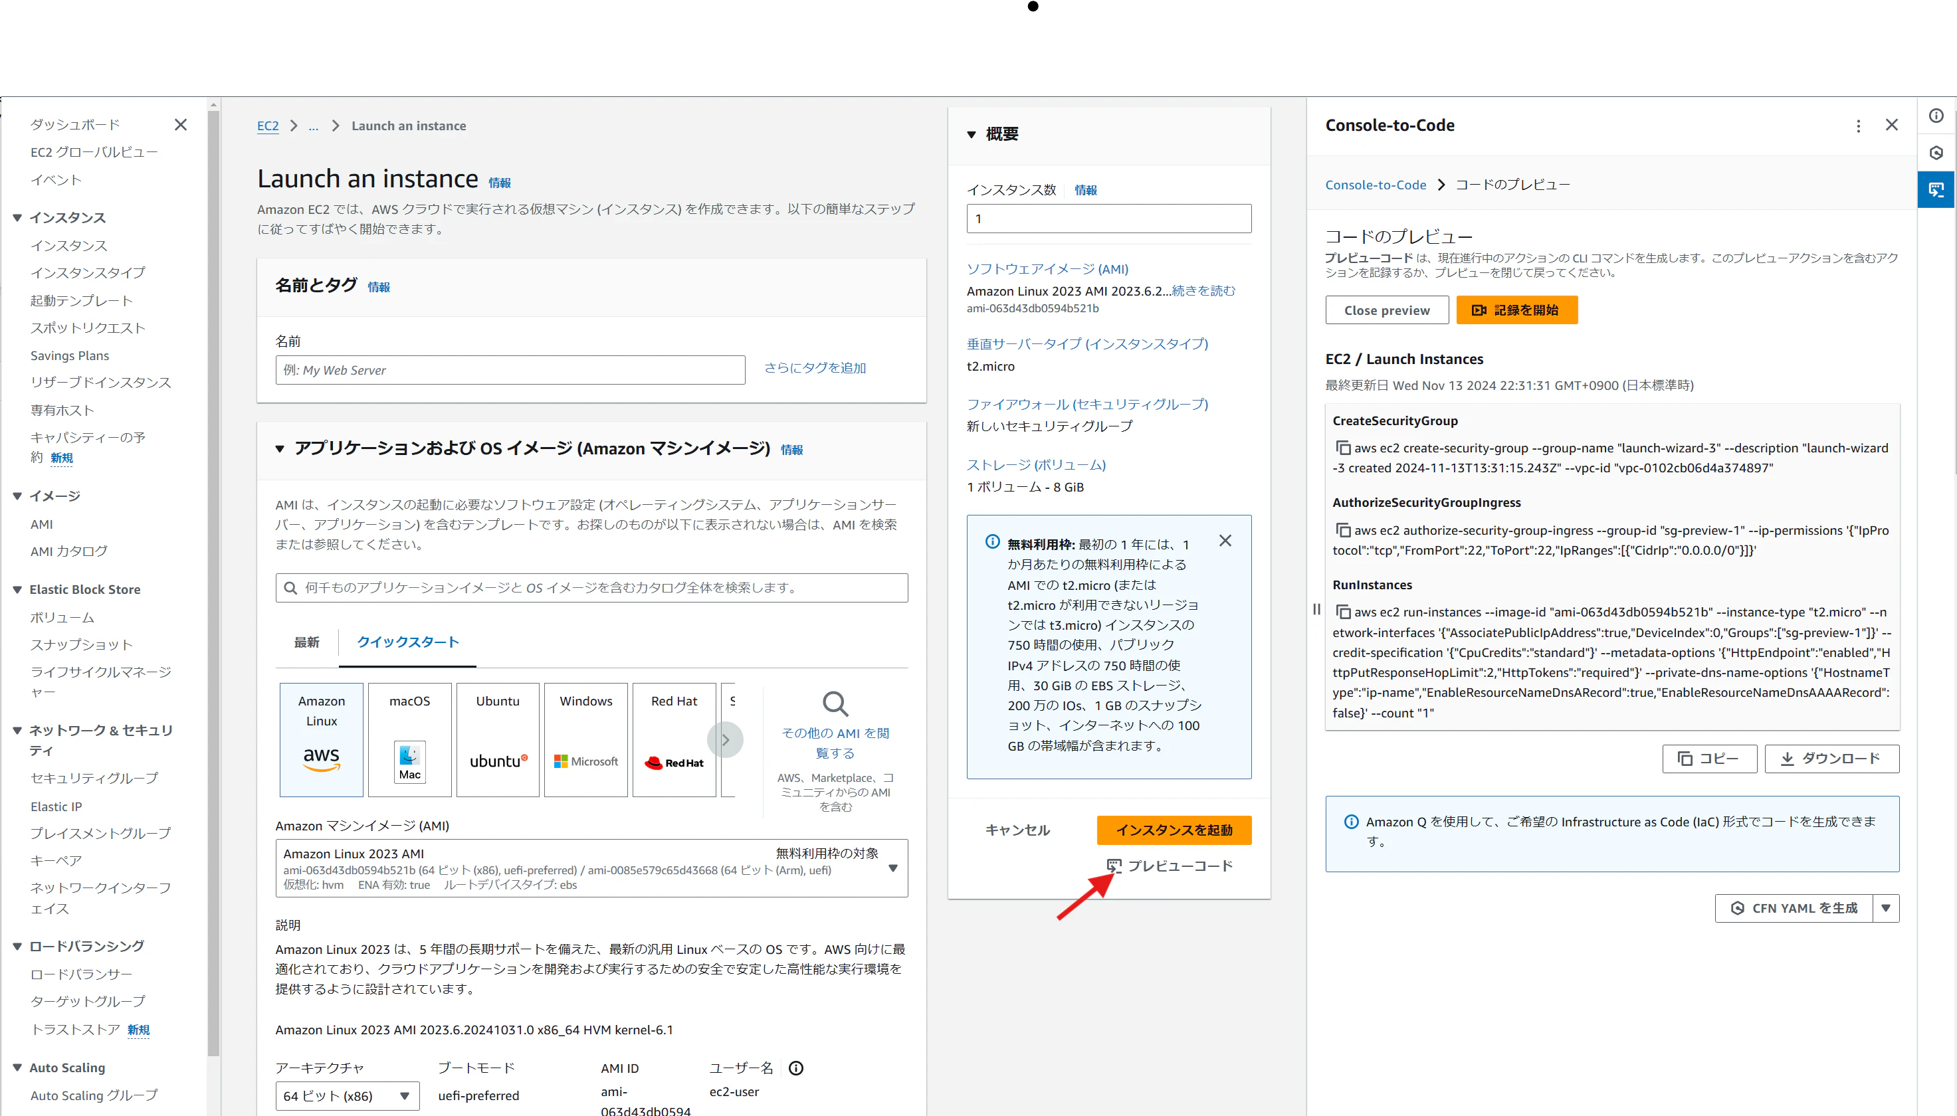
Task: Select the Amazon Linux quick start tile
Action: pyautogui.click(x=321, y=739)
